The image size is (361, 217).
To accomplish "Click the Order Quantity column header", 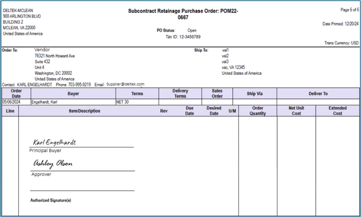I will (x=258, y=111).
